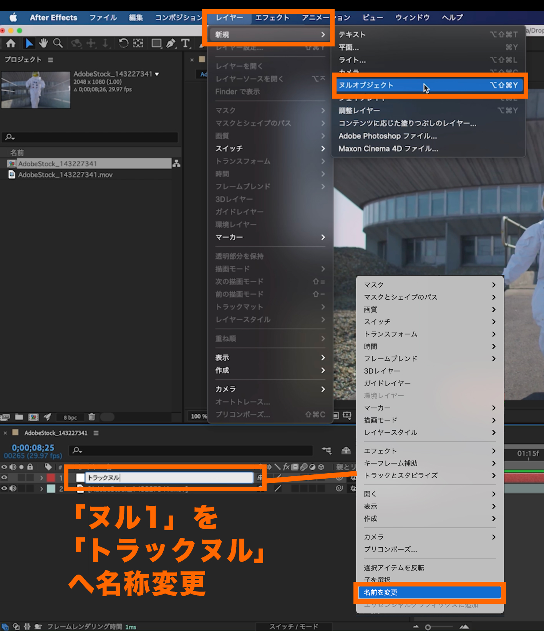
Task: Click the label color swatch of layer 2
Action: (x=51, y=489)
